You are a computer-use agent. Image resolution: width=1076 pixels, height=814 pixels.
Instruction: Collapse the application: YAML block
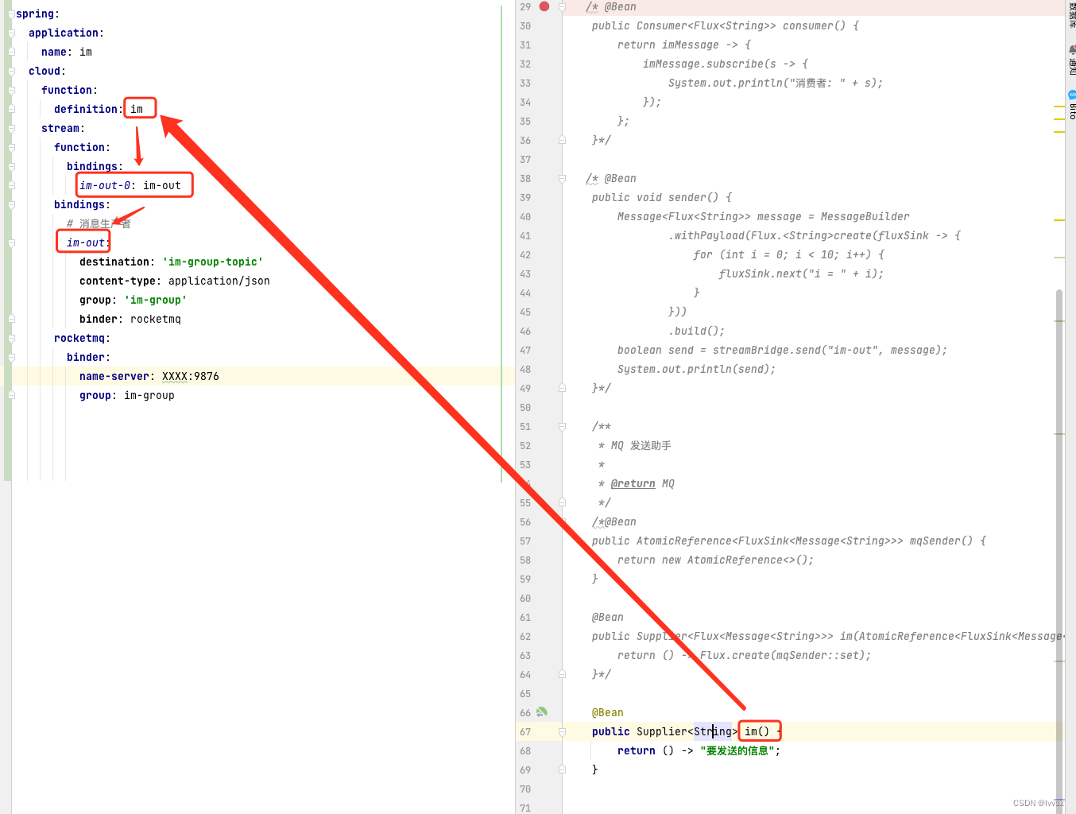pyautogui.click(x=11, y=33)
